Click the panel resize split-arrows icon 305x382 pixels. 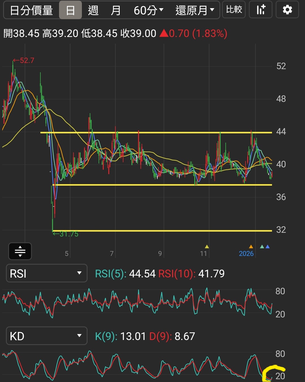20,251
